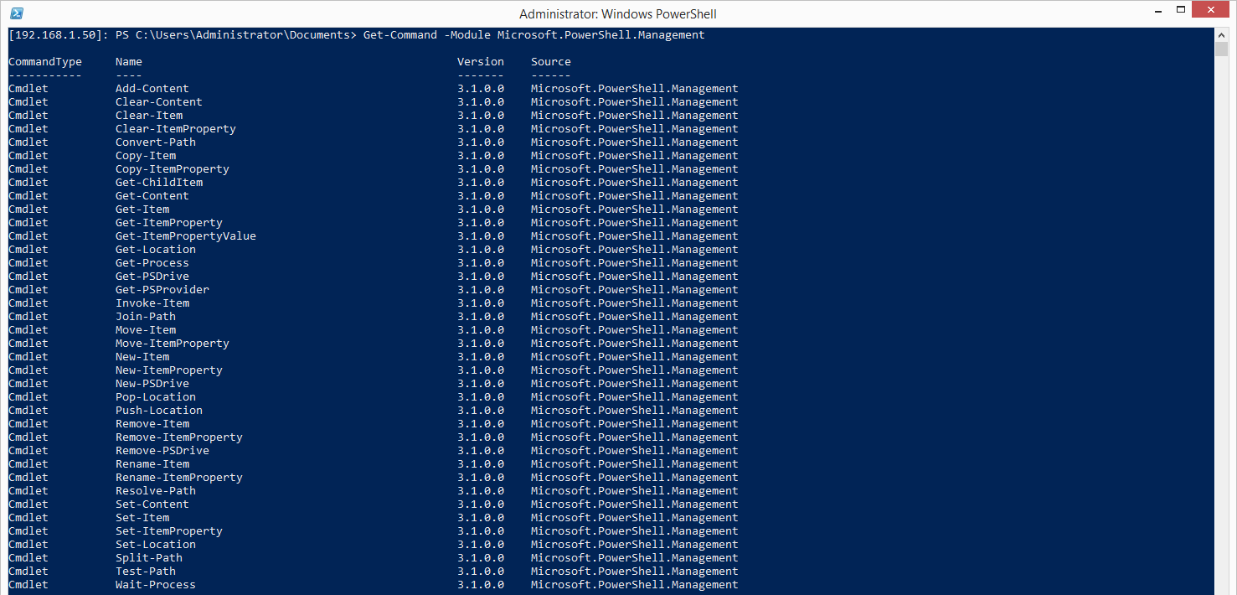Click the 'Get-PSDrive' cmdlet name
This screenshot has width=1237, height=595.
point(152,277)
